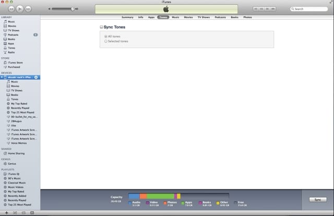Toggle the shuffle icon in the bottom bar

(15, 213)
